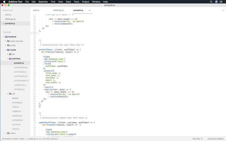Click line number 70 in gutter
This screenshot has width=226, height=141.
coord(34,123)
